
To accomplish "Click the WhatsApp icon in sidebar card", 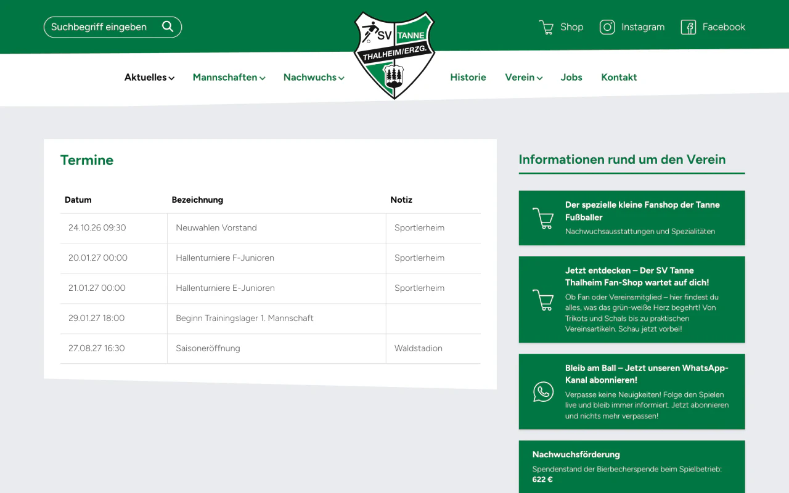I will click(543, 391).
